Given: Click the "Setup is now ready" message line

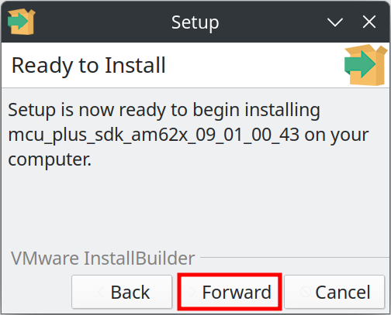Looking at the screenshot, I should [164, 111].
